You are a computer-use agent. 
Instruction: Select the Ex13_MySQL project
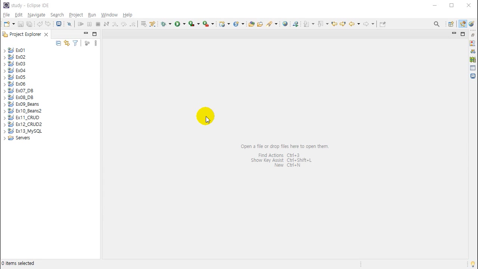(28, 131)
